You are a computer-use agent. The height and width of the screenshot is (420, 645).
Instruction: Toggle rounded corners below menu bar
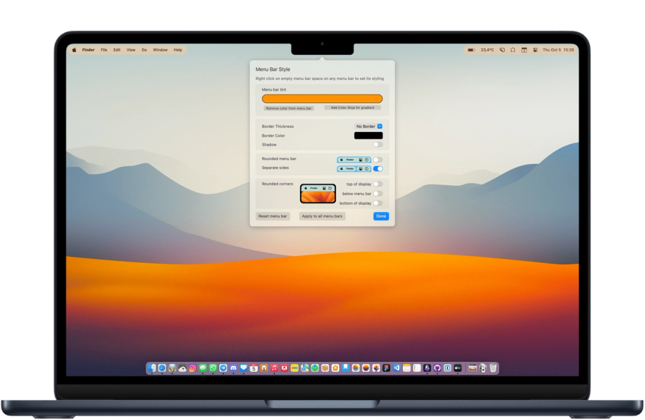click(x=377, y=193)
